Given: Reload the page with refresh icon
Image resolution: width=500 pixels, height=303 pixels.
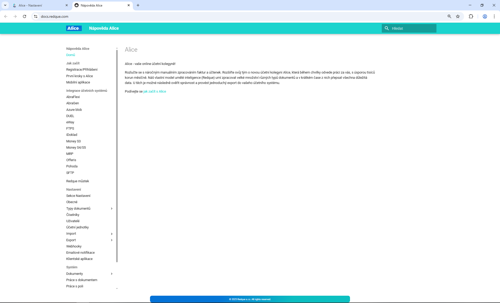Looking at the screenshot, I should (24, 16).
